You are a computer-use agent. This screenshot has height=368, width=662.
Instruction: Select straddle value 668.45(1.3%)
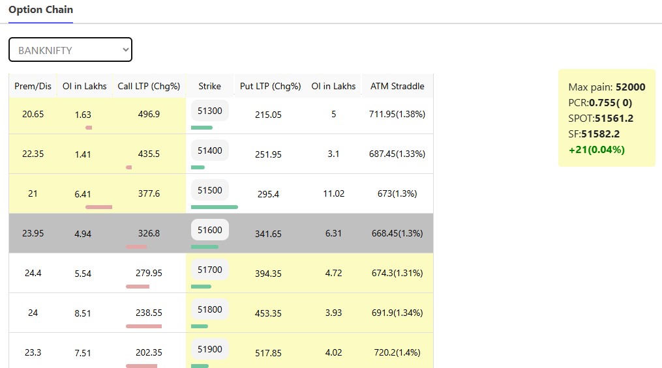click(397, 233)
